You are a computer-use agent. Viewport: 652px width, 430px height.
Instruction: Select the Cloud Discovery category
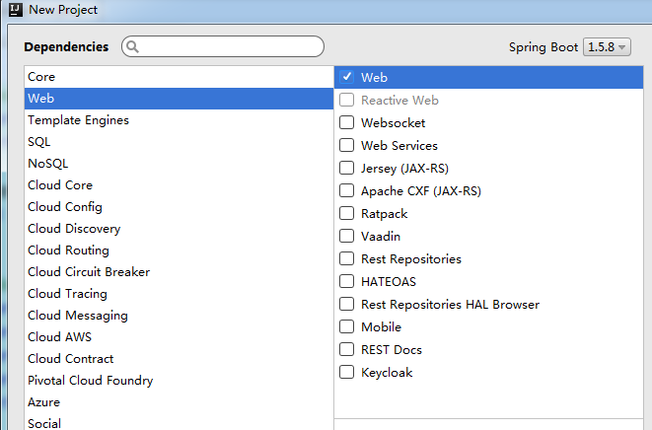point(179,228)
